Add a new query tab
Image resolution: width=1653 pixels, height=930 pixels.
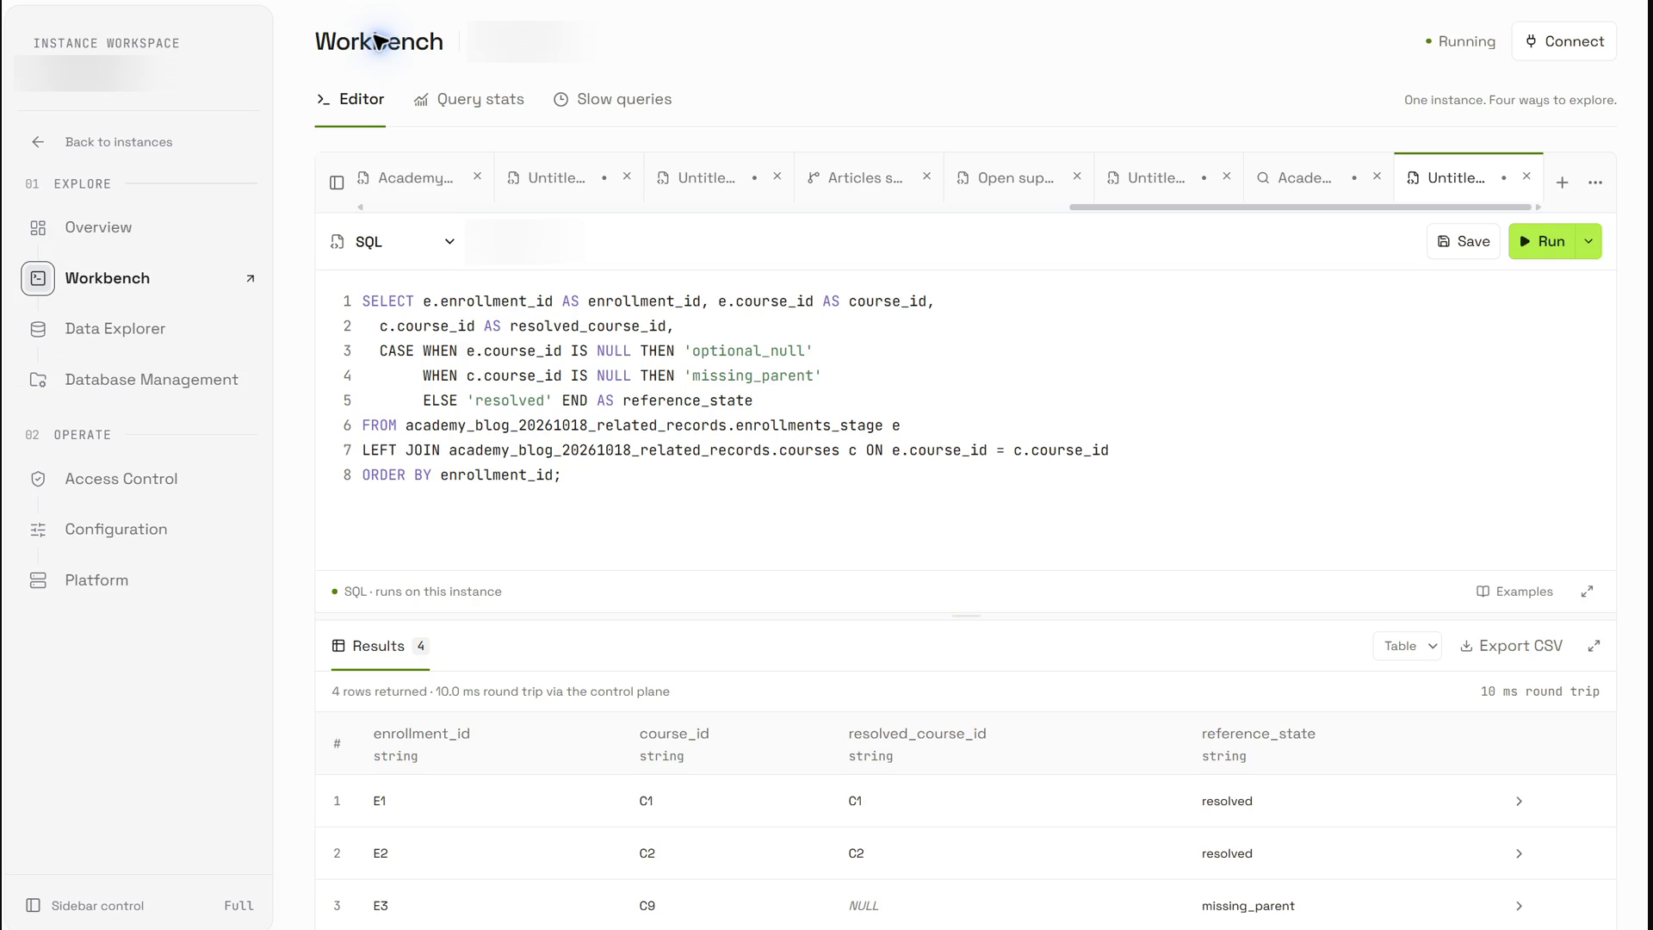[1562, 183]
